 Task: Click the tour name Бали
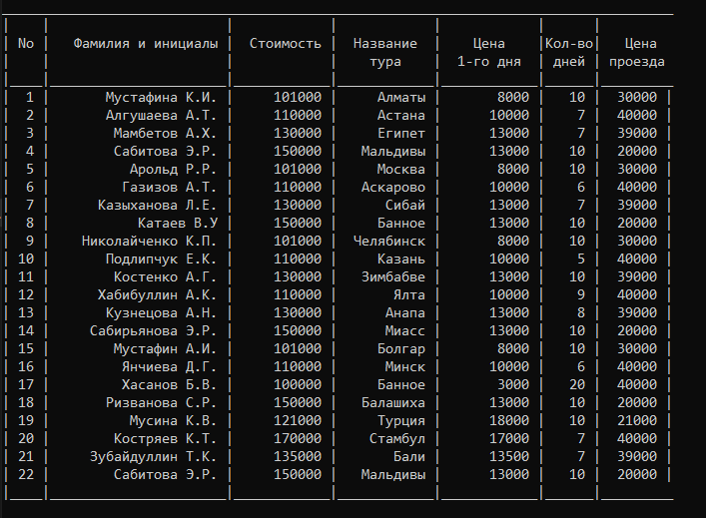pyautogui.click(x=409, y=457)
